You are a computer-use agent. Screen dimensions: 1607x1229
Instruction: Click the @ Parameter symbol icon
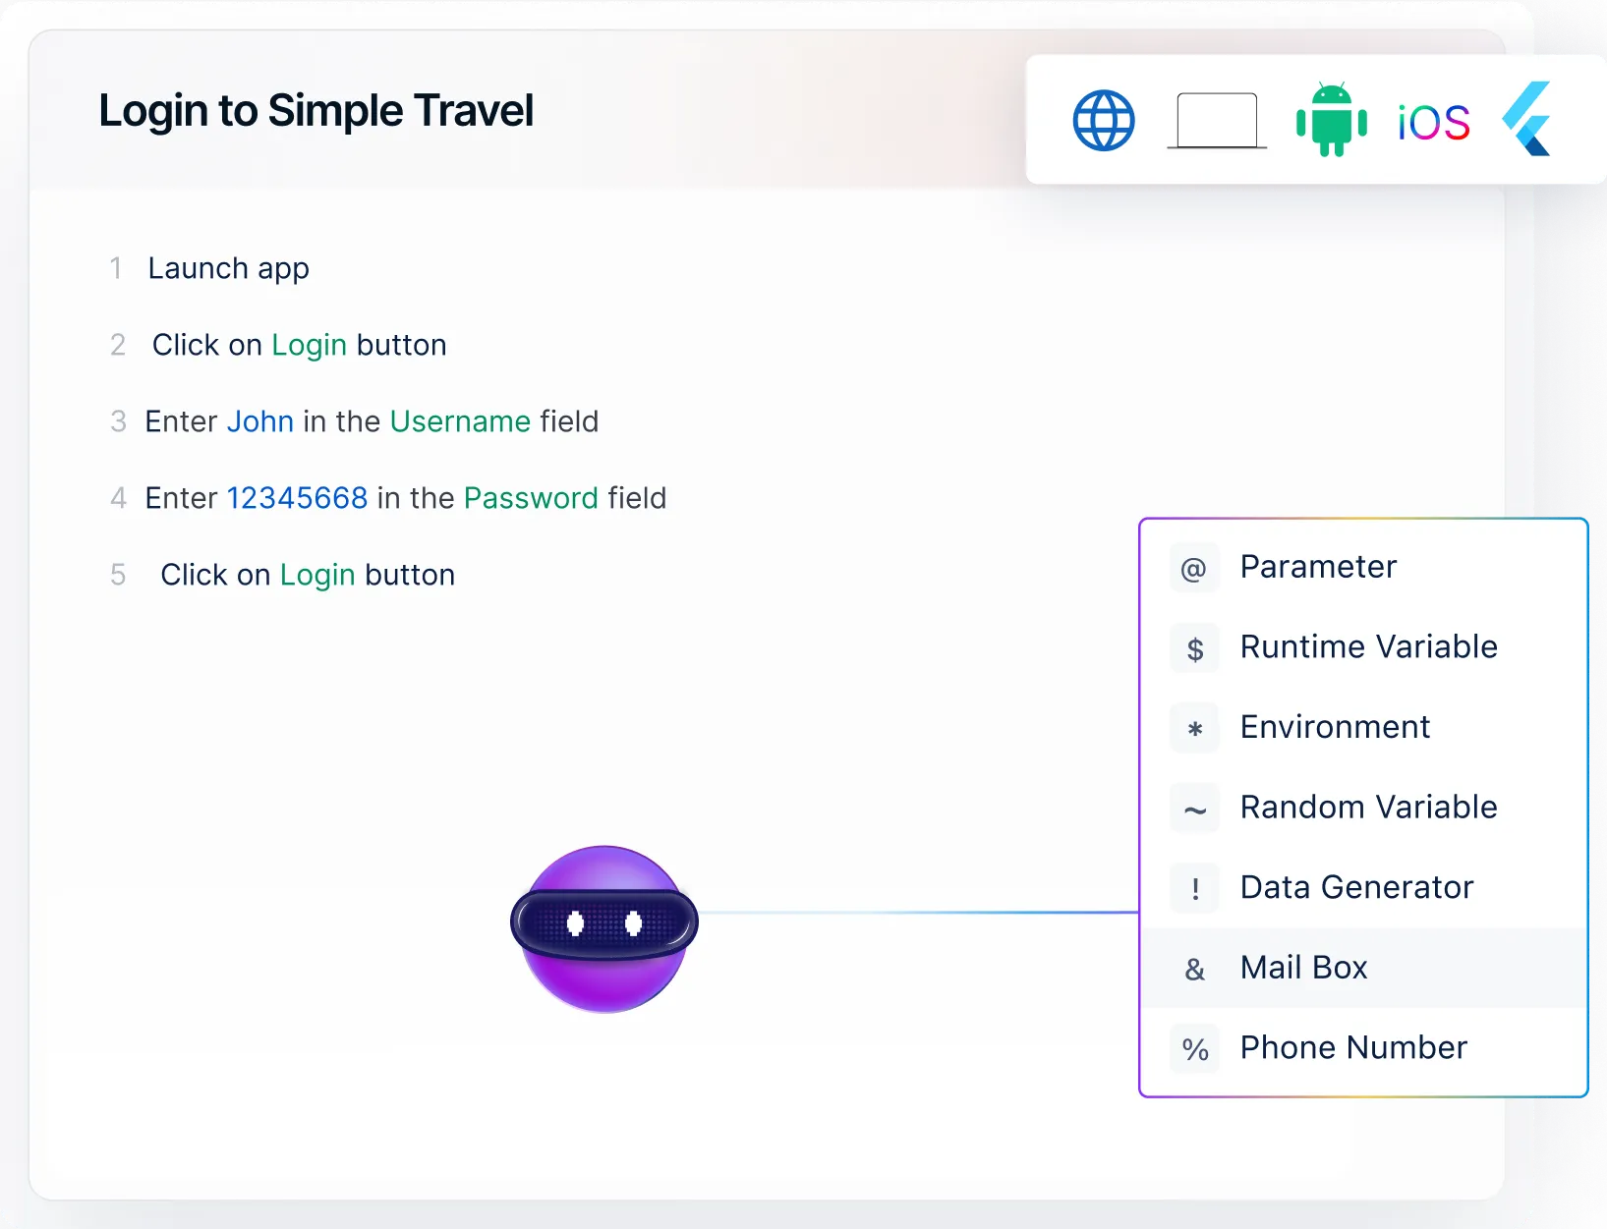pyautogui.click(x=1193, y=567)
